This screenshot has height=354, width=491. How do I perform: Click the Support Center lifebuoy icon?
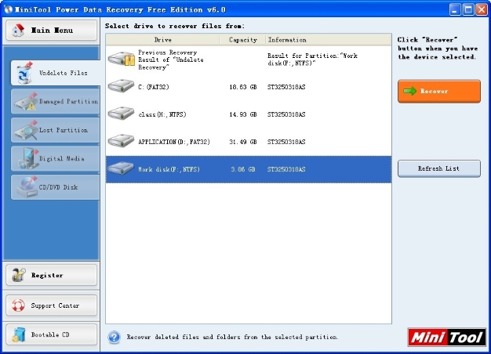18,305
